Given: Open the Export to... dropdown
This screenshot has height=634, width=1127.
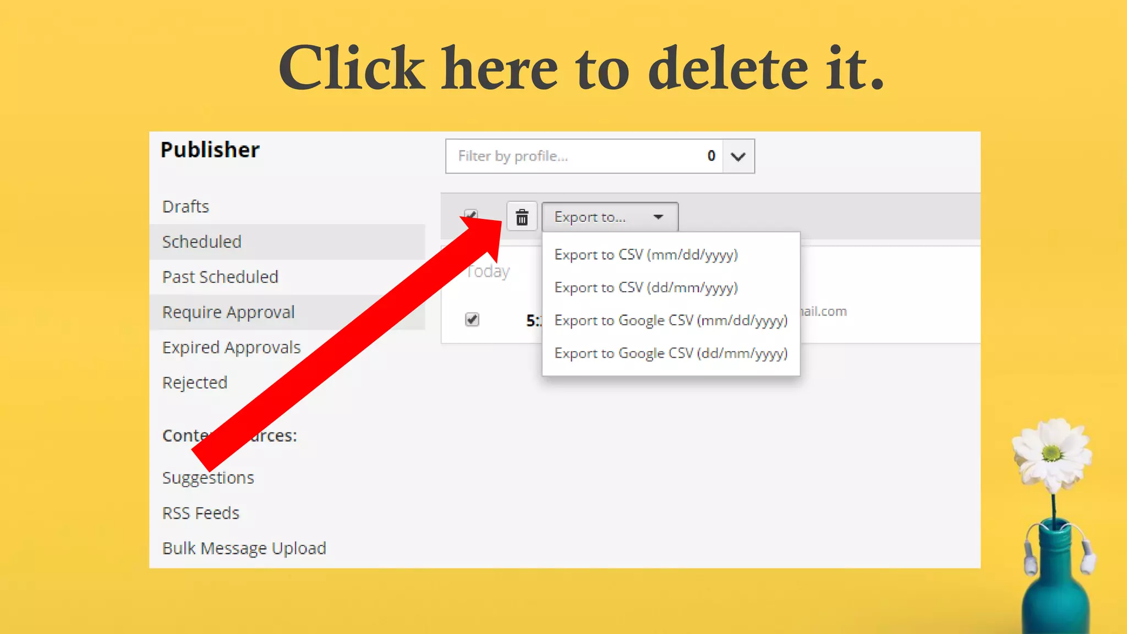Looking at the screenshot, I should point(610,217).
